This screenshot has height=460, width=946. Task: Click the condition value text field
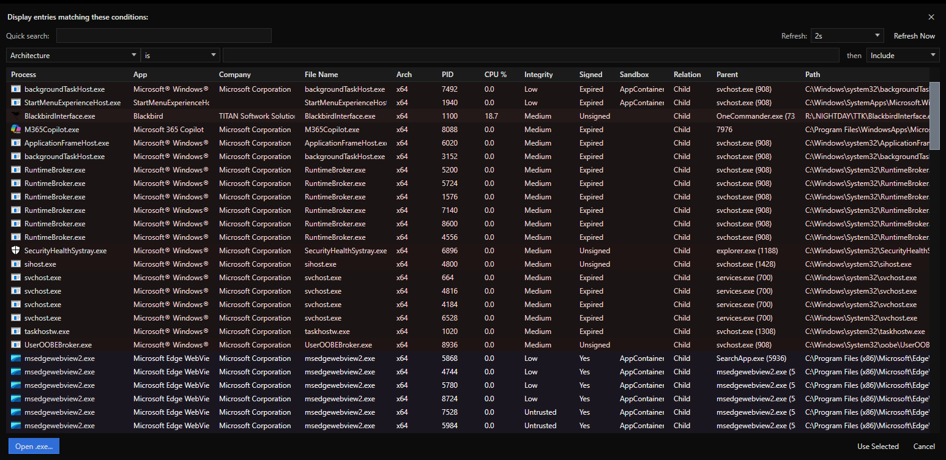[x=531, y=56]
